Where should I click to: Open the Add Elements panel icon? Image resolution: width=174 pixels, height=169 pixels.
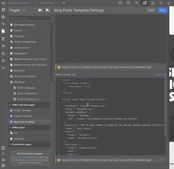pos(3,10)
